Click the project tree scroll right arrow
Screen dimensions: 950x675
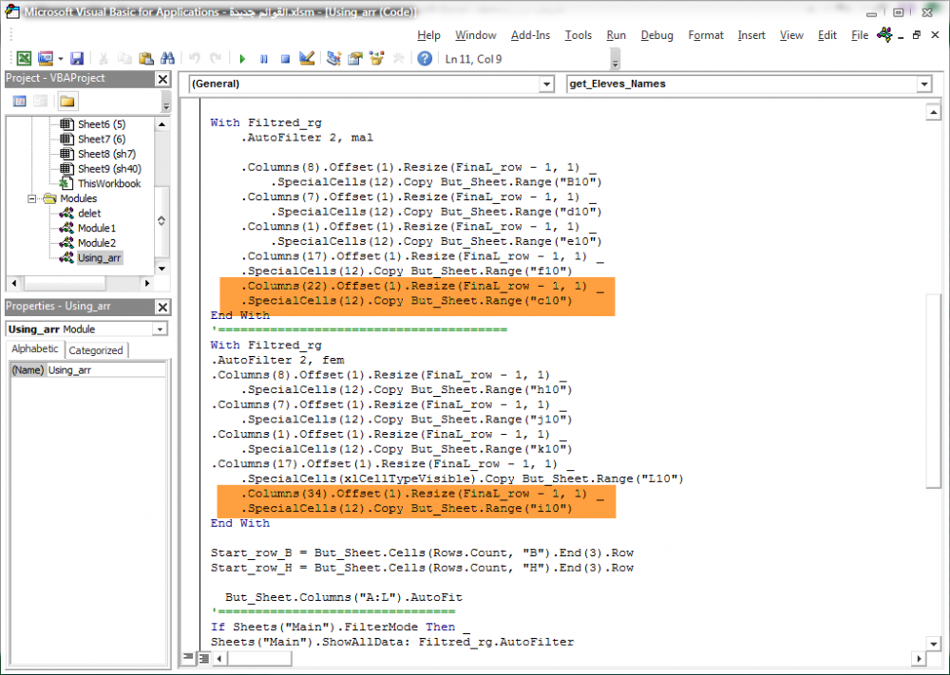pyautogui.click(x=146, y=283)
